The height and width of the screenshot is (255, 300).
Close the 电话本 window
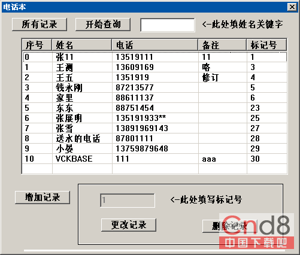(x=292, y=7)
